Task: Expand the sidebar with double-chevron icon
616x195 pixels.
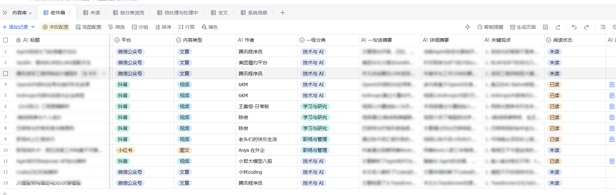Action: (x=5, y=13)
